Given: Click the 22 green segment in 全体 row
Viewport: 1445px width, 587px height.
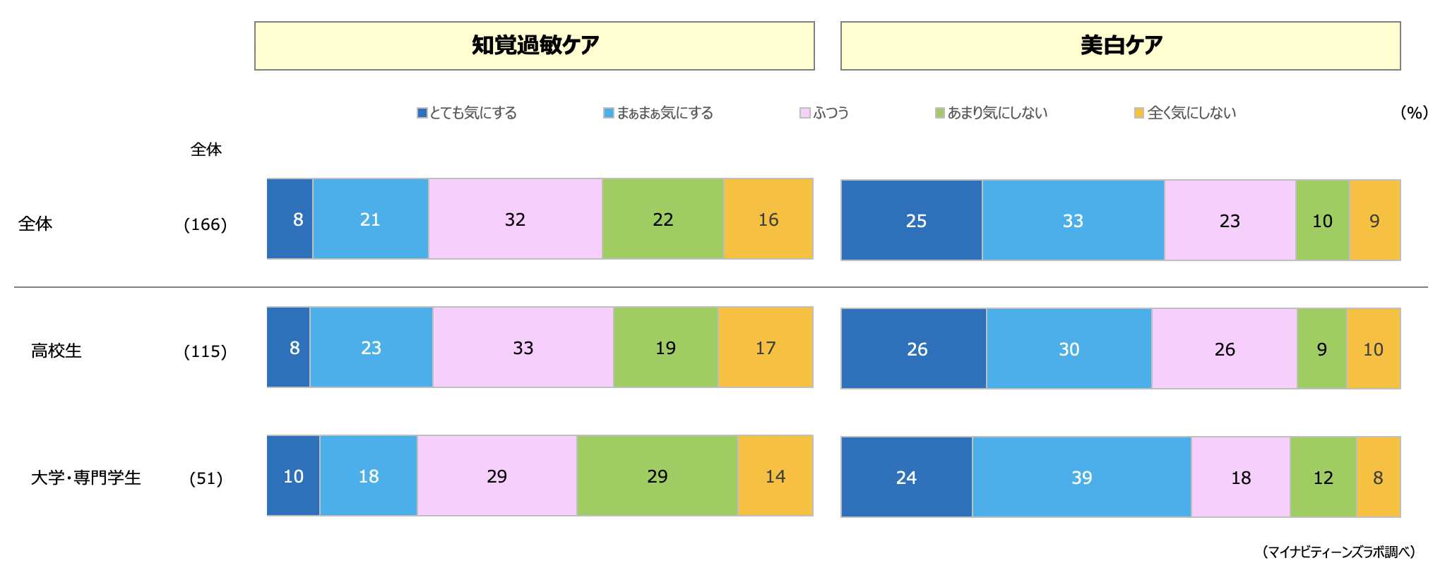Looking at the screenshot, I should (663, 219).
